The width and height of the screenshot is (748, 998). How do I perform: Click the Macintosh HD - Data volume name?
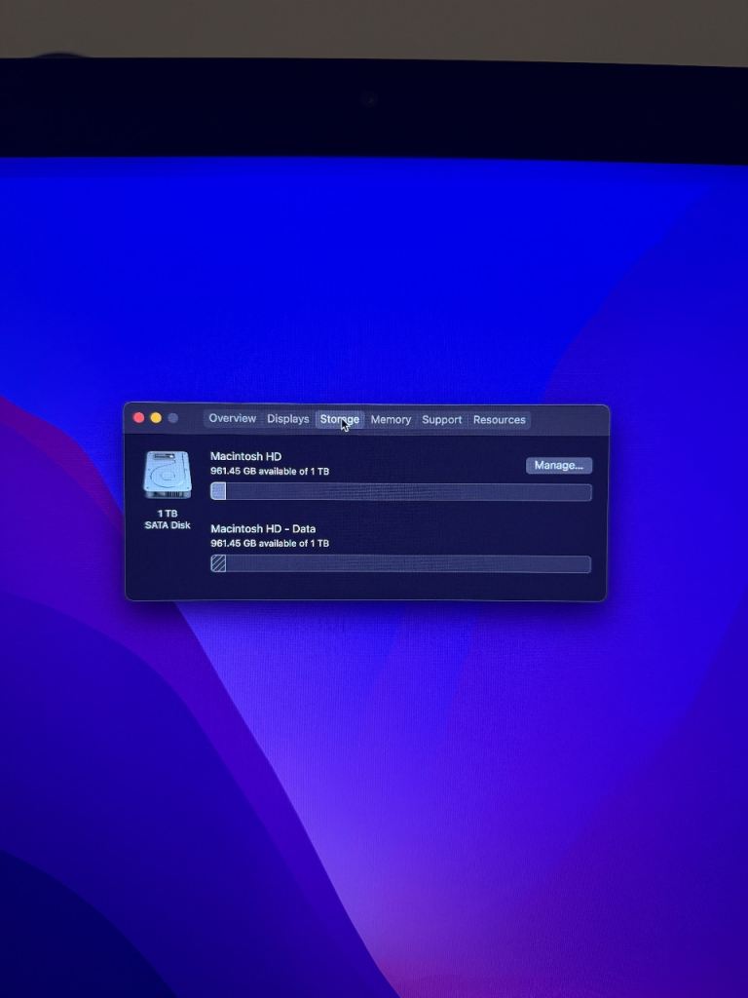(x=263, y=529)
